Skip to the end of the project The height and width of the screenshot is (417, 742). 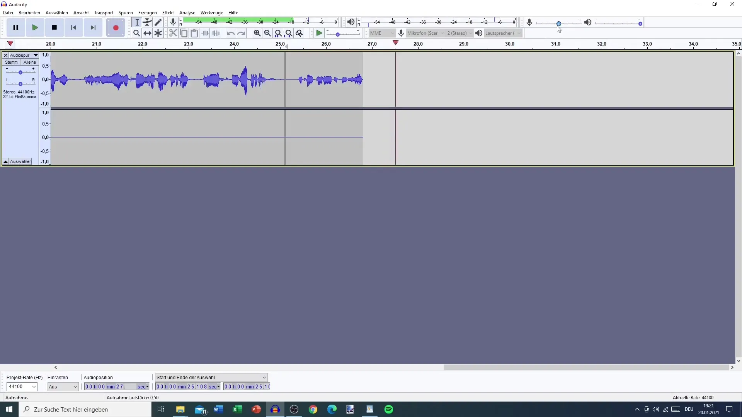point(93,27)
